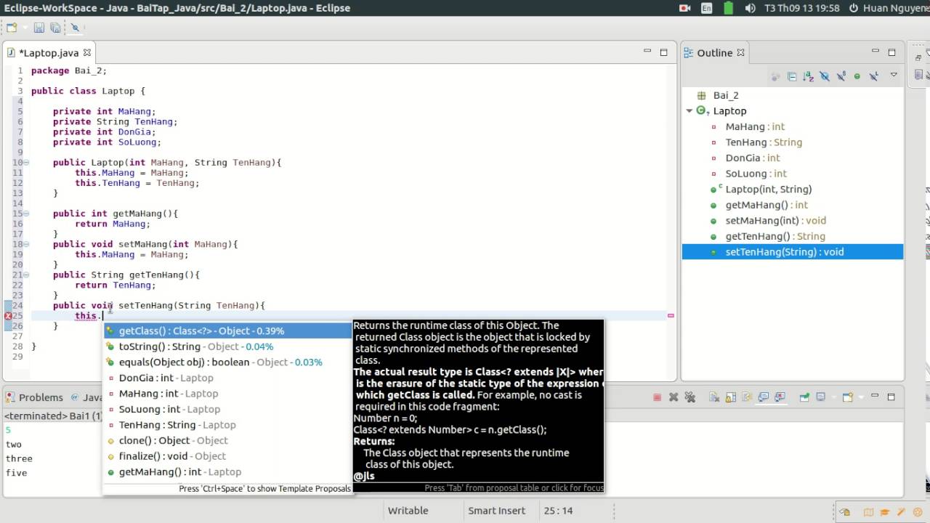
Task: Click Open Console icon
Action: pyautogui.click(x=848, y=397)
